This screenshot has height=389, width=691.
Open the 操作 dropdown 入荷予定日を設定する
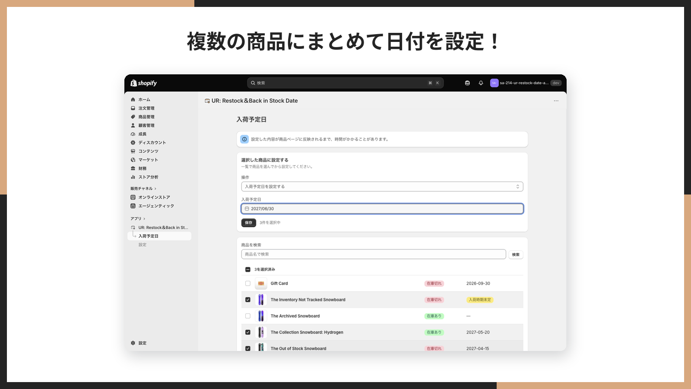click(382, 187)
